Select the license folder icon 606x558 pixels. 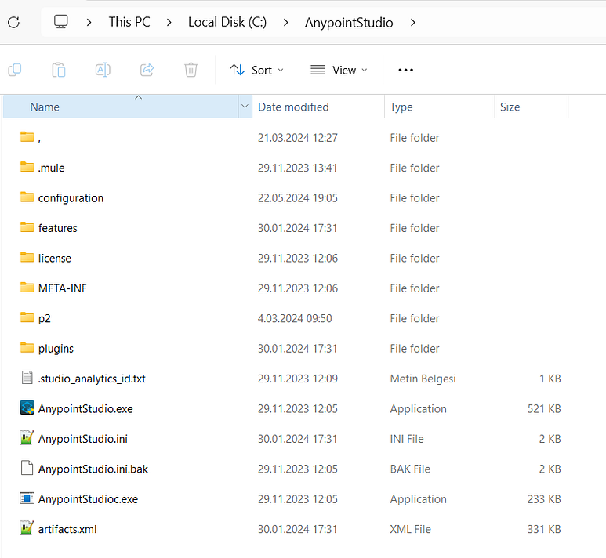tap(27, 257)
